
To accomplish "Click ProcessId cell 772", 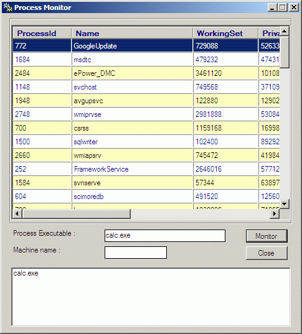I will (42, 46).
